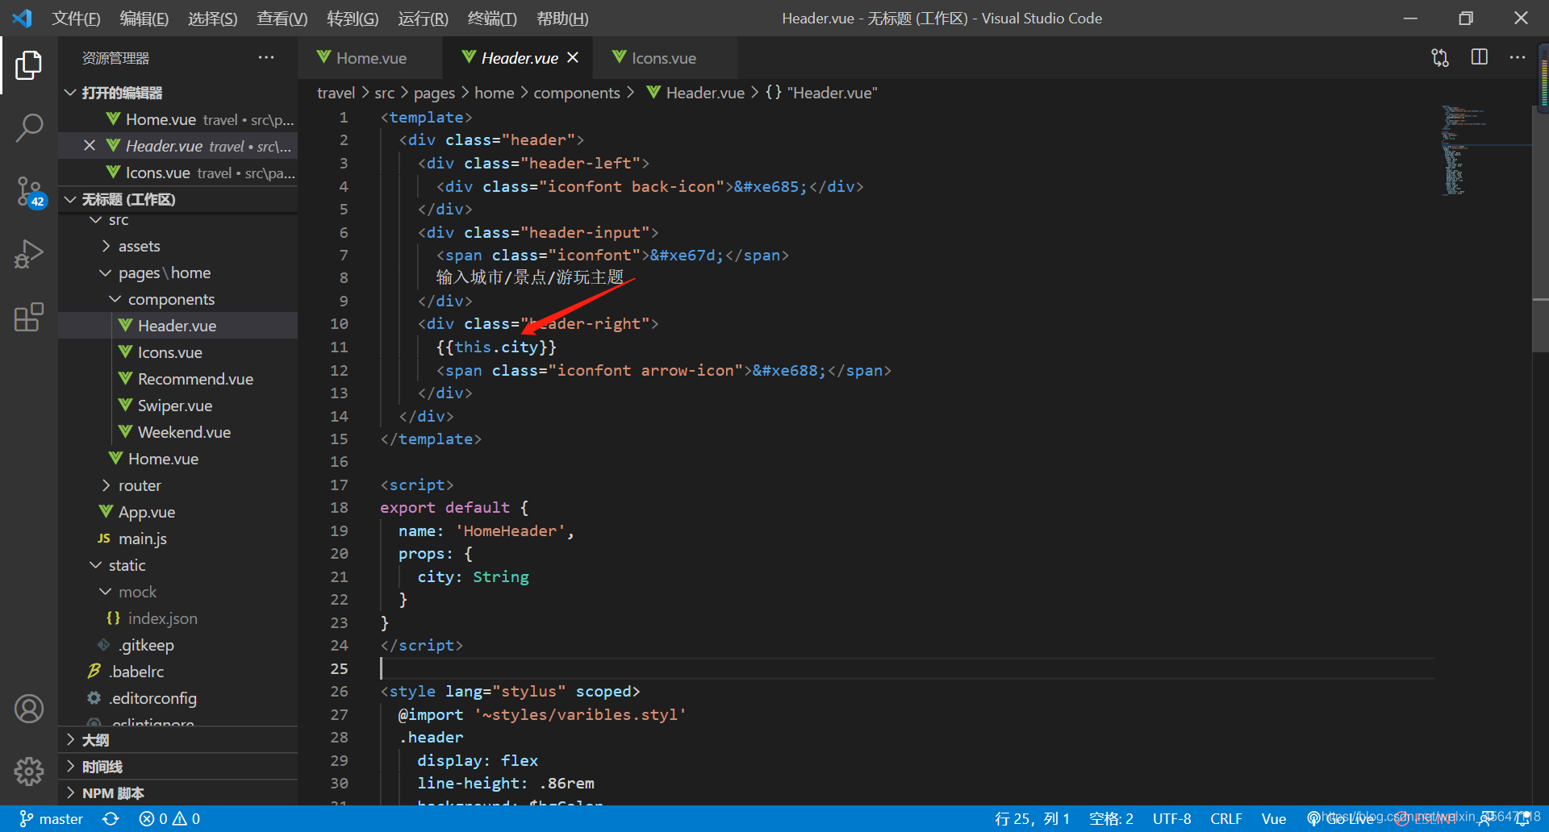Open the Extensions view

[x=29, y=317]
